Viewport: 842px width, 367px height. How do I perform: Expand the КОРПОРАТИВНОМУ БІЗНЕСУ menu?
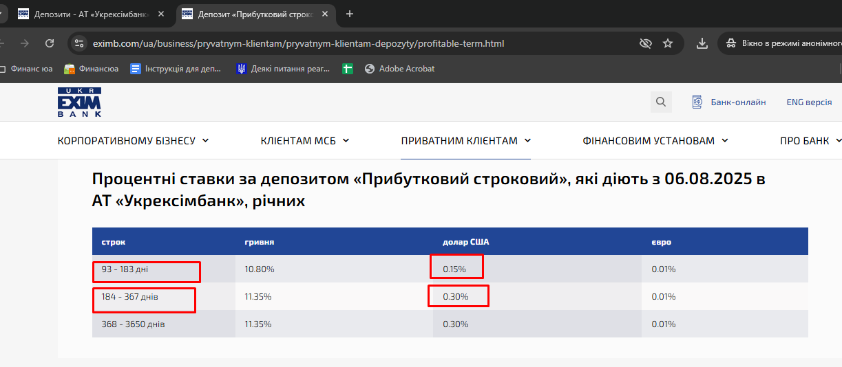(134, 140)
